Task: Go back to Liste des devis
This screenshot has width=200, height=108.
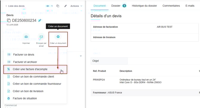Action: tap(15, 6)
